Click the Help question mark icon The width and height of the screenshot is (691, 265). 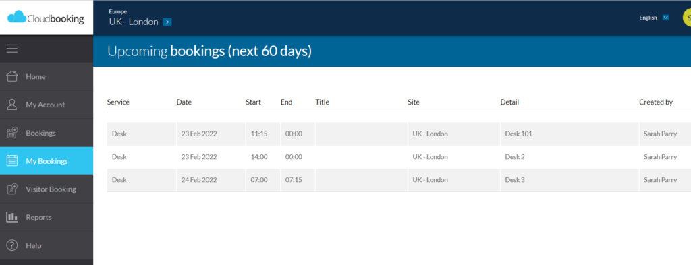12,245
